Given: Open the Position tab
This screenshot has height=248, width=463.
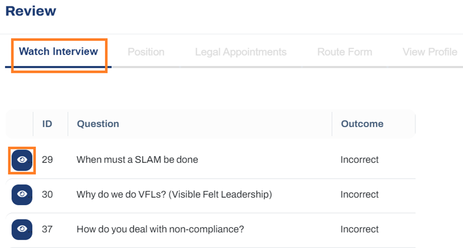Looking at the screenshot, I should point(146,52).
